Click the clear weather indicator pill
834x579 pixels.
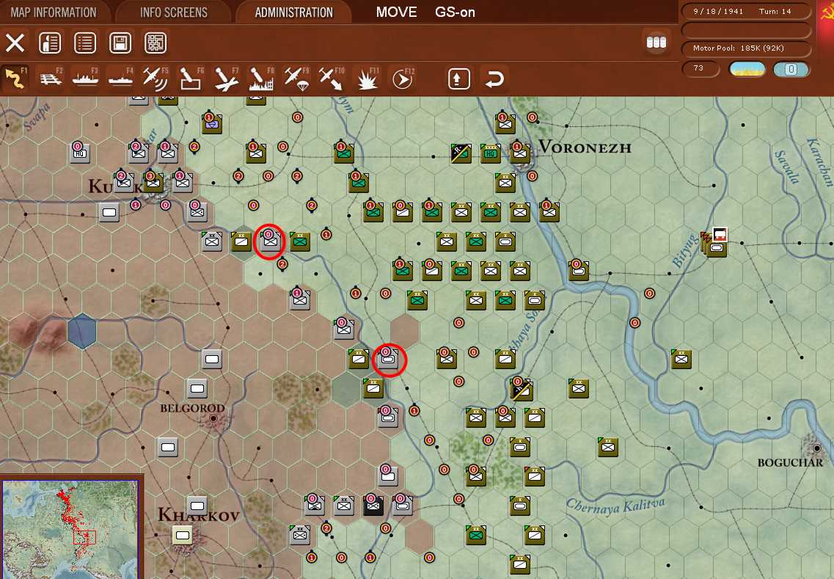pyautogui.click(x=747, y=69)
